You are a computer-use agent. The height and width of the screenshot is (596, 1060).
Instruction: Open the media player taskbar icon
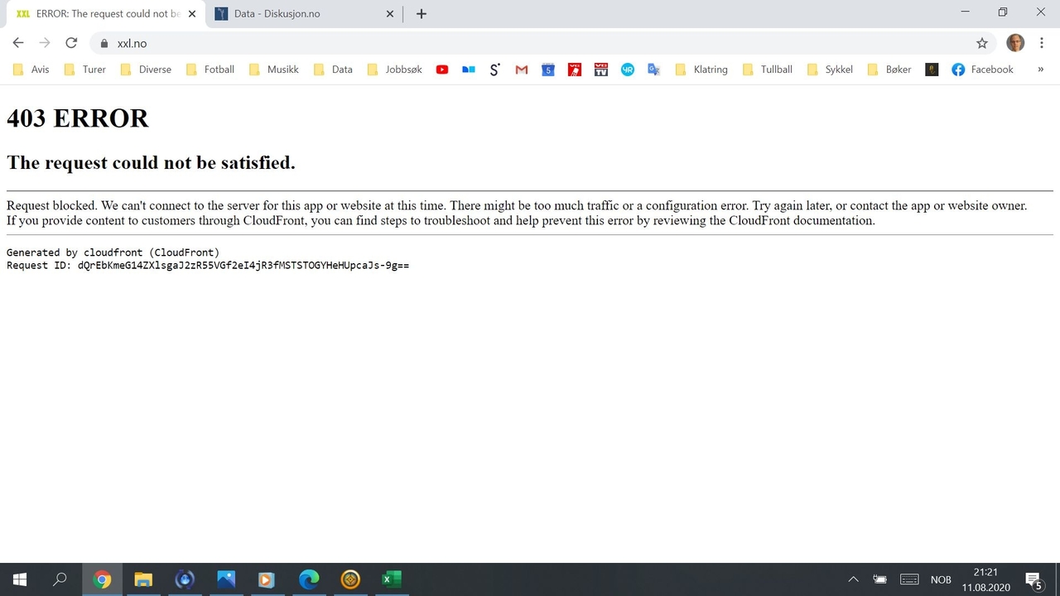point(266,579)
